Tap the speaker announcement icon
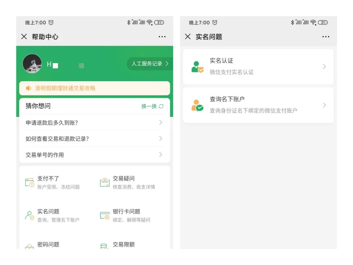Screen dimensions: 353x265 tap(28, 88)
